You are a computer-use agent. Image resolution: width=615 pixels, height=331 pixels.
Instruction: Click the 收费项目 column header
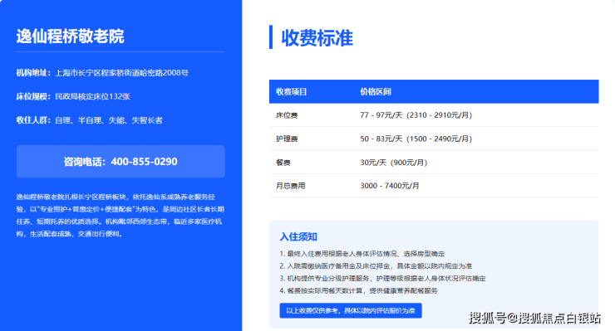click(x=292, y=91)
